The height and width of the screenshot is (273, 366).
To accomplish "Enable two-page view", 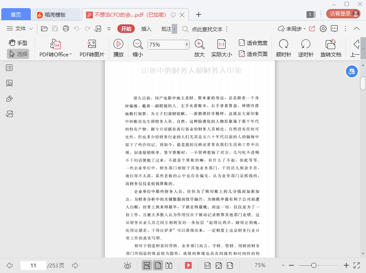I will pyautogui.click(x=169, y=265).
